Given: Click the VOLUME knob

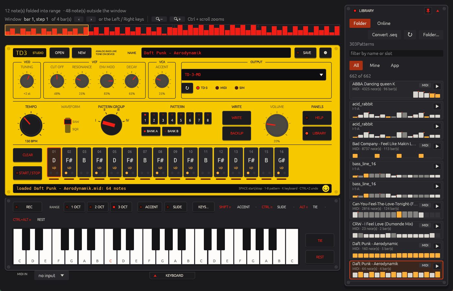Looking at the screenshot, I should click(x=277, y=125).
